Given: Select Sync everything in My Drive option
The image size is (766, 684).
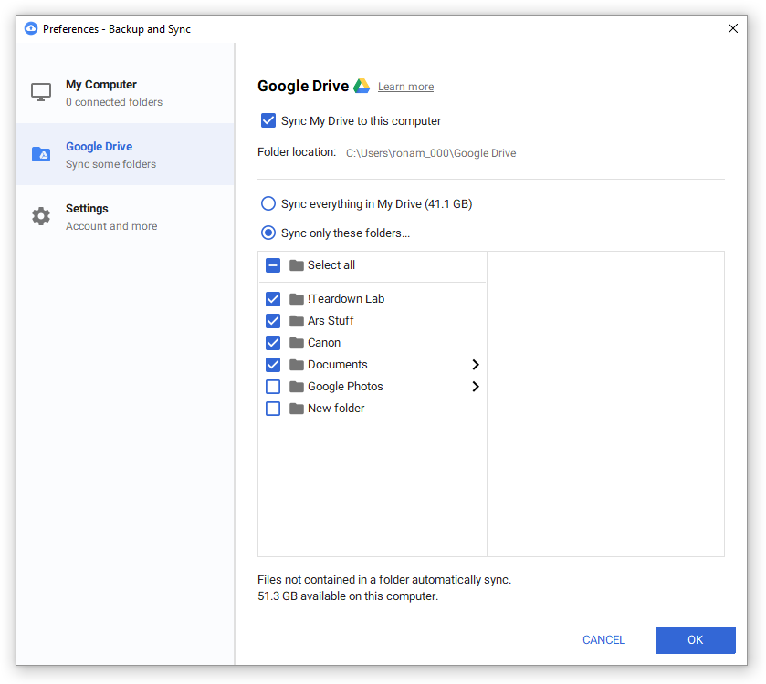Looking at the screenshot, I should coord(268,203).
